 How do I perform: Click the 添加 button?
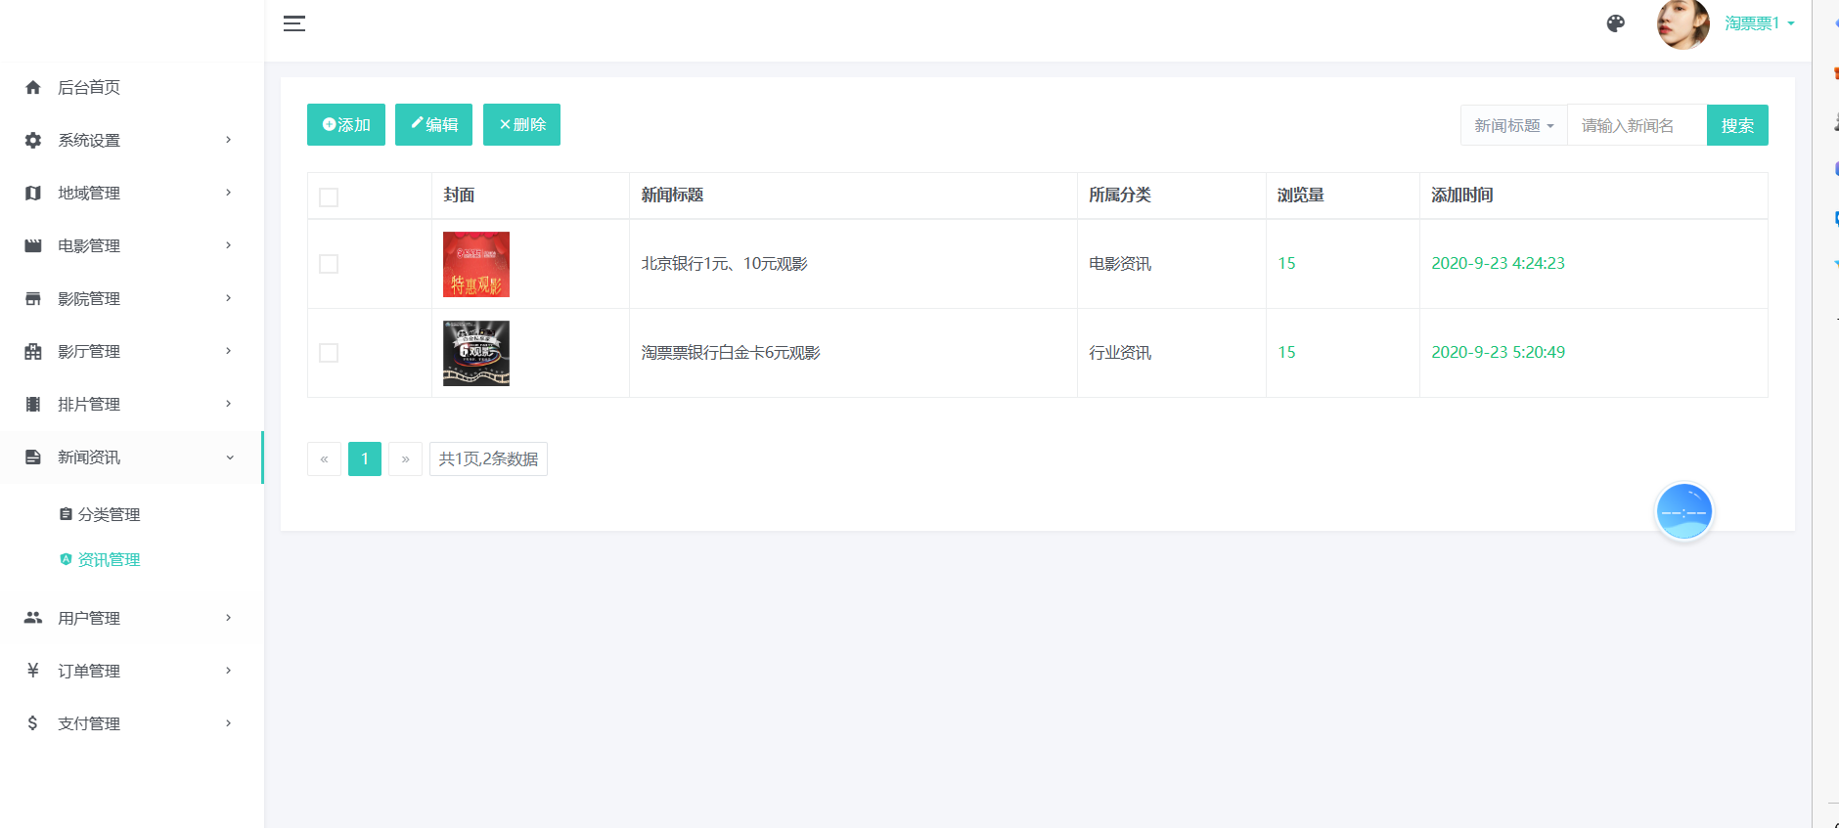coord(346,125)
